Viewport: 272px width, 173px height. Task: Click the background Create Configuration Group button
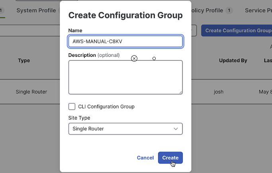pyautogui.click(x=237, y=31)
